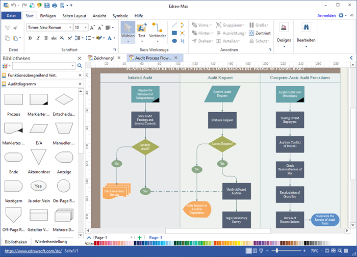Pick the ellipse shape tool
The image size is (357, 257).
point(174,41)
